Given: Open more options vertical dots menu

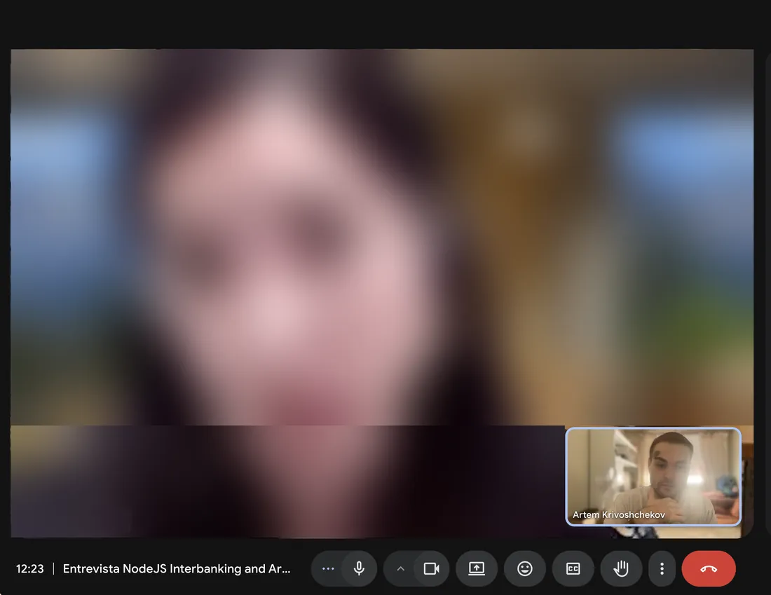Looking at the screenshot, I should (x=662, y=568).
